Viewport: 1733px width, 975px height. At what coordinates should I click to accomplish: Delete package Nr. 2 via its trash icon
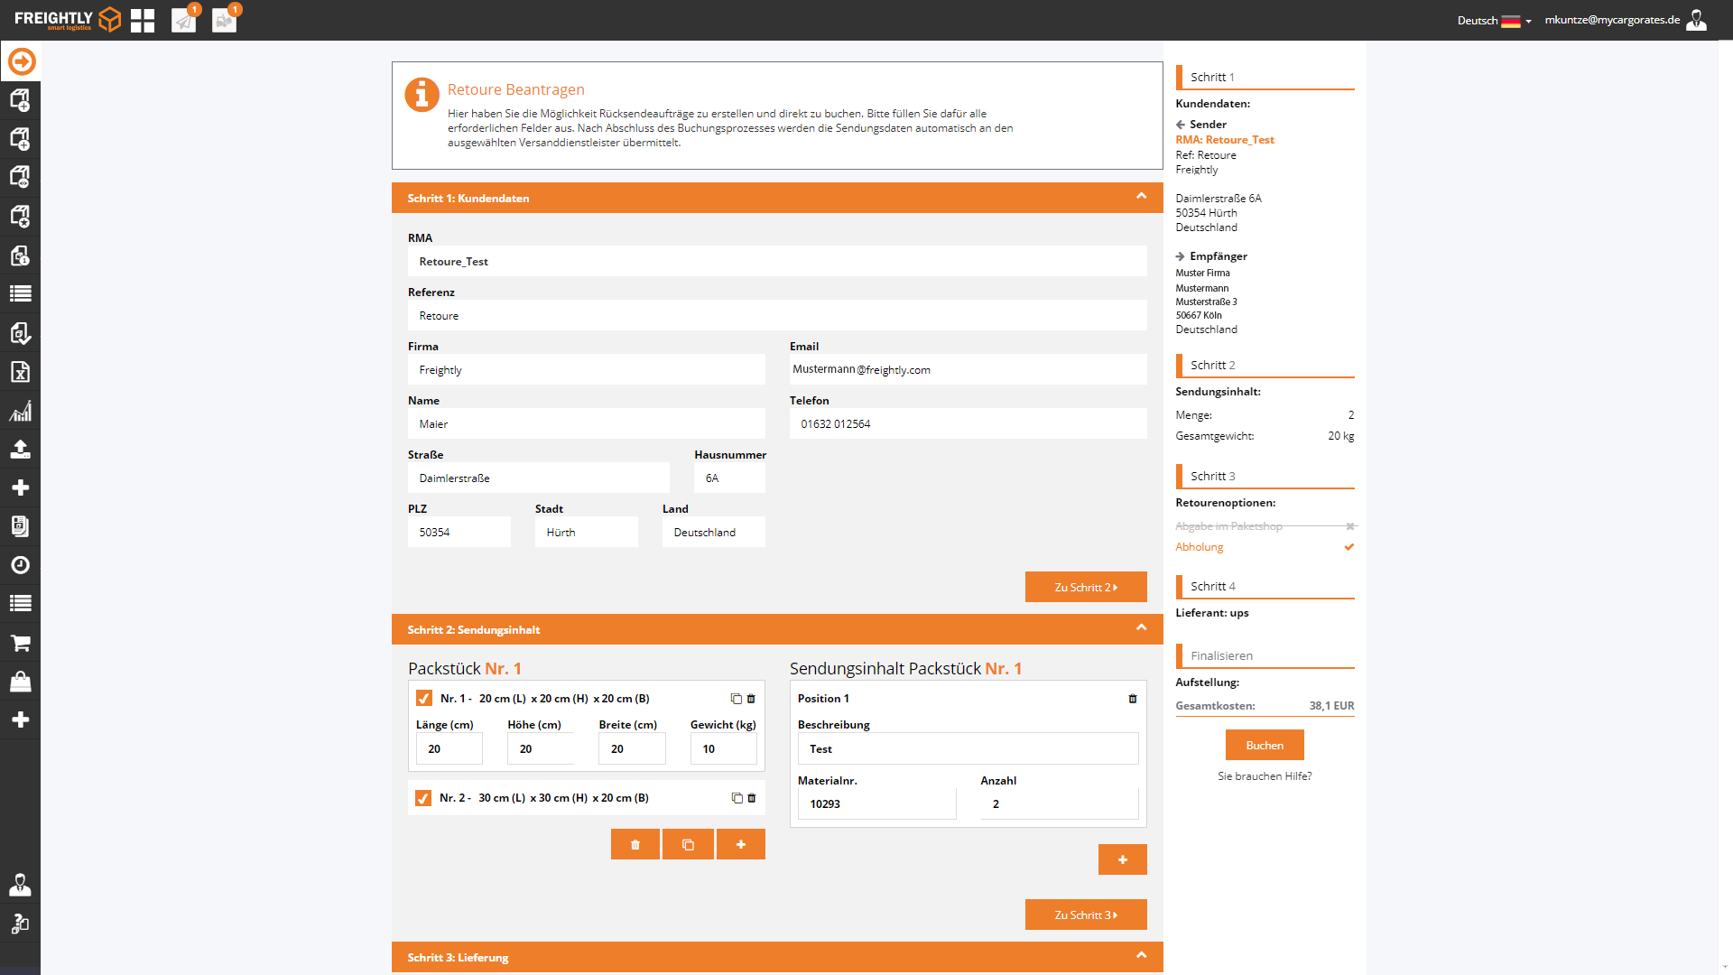pyautogui.click(x=752, y=798)
